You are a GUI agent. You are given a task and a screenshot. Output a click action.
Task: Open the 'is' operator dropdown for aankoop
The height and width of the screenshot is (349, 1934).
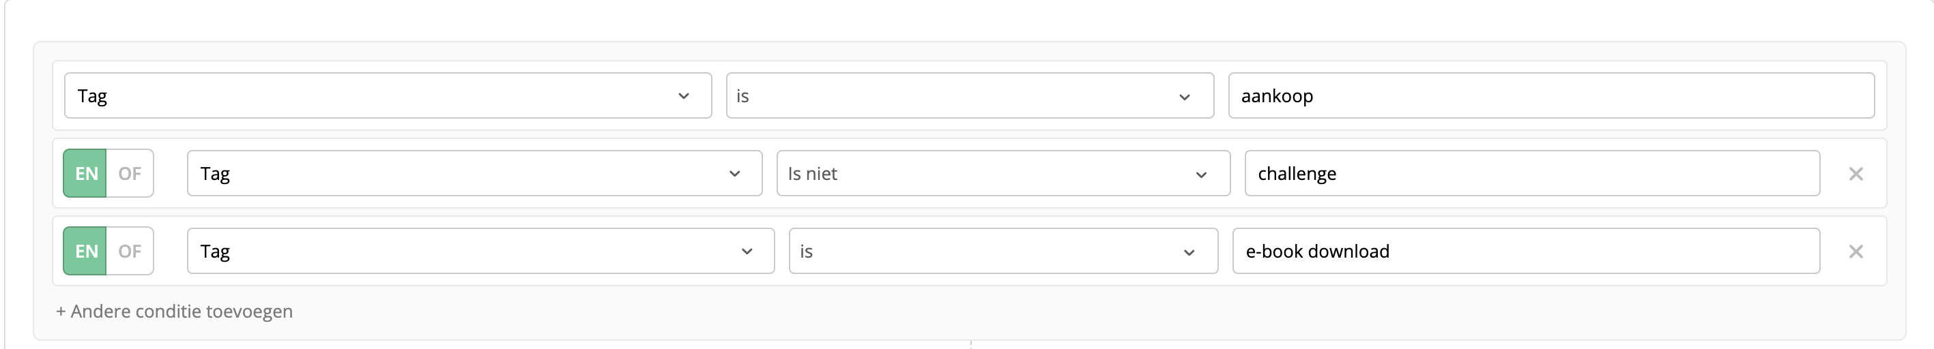969,95
